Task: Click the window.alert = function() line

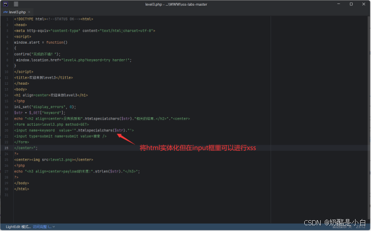Action: tap(41, 43)
